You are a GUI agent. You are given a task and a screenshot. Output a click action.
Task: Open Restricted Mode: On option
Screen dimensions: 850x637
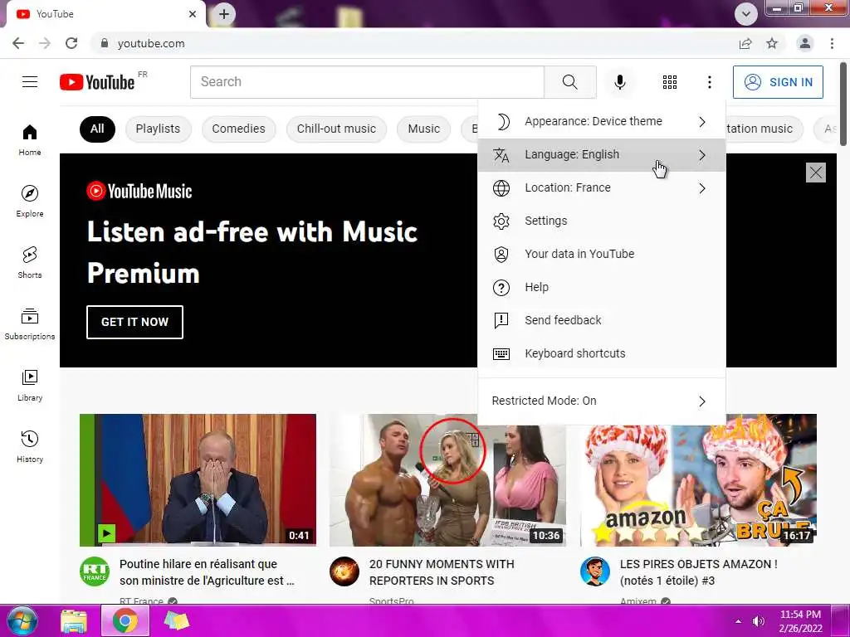point(602,401)
